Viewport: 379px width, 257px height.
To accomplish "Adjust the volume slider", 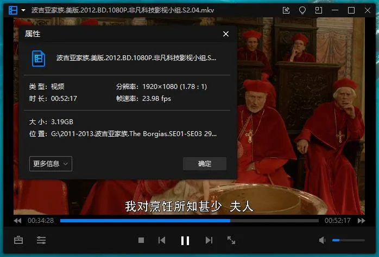I will coord(348,240).
